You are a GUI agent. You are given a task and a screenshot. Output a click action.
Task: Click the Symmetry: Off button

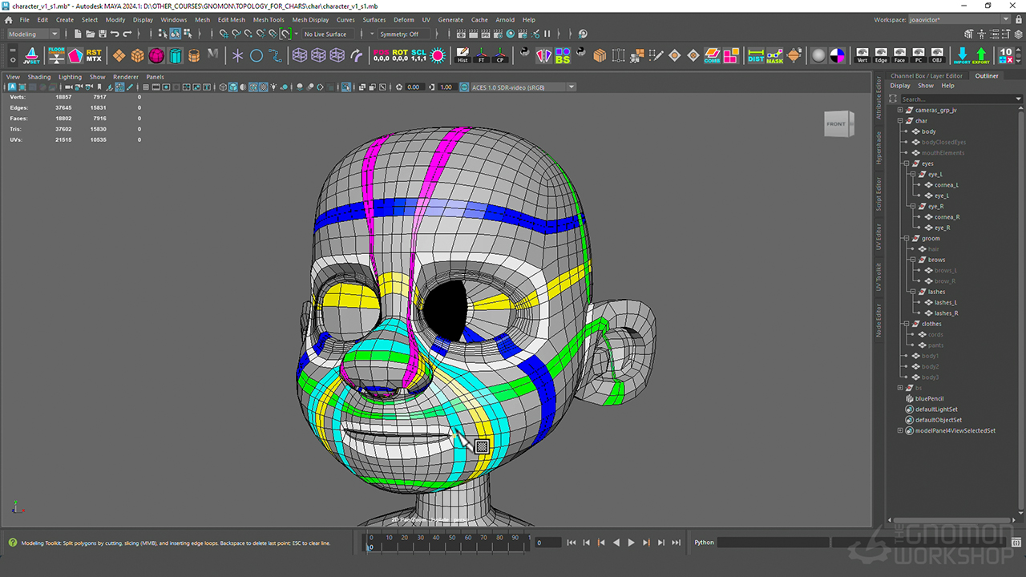(x=399, y=34)
